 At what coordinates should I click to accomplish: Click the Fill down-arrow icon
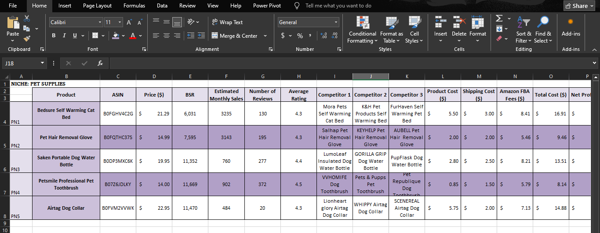tap(499, 29)
